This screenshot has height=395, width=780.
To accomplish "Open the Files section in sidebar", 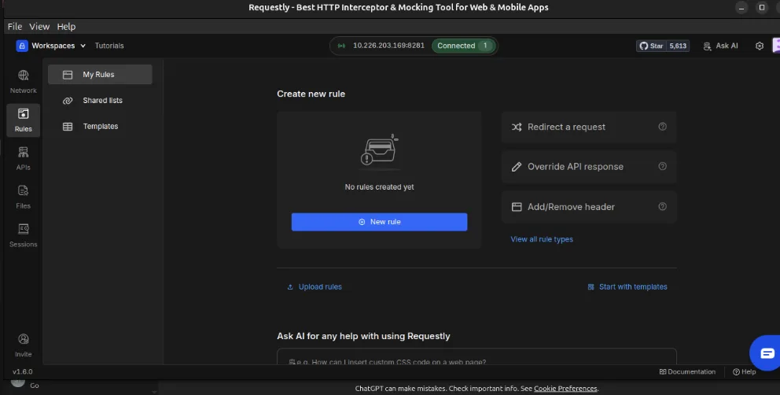I will click(x=24, y=197).
